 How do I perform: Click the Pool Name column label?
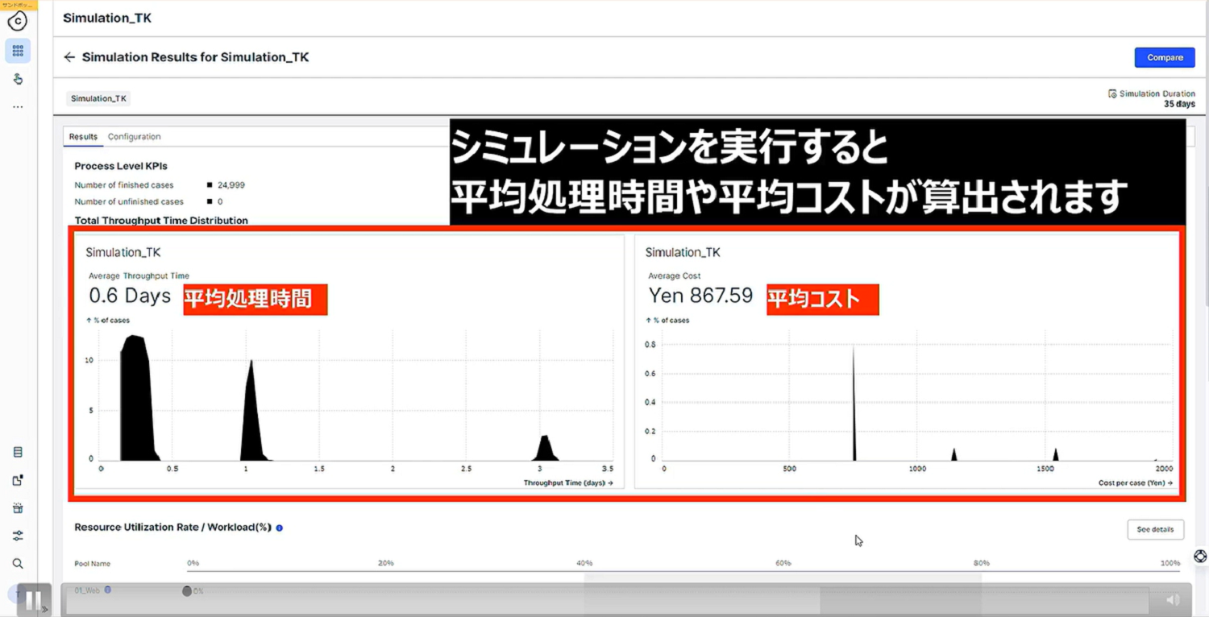coord(92,564)
